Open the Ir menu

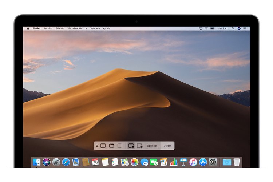tap(86, 28)
